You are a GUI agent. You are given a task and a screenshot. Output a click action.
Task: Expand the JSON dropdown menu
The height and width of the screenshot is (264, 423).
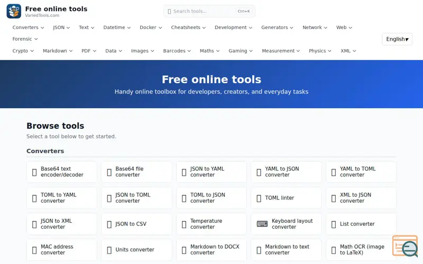point(61,27)
